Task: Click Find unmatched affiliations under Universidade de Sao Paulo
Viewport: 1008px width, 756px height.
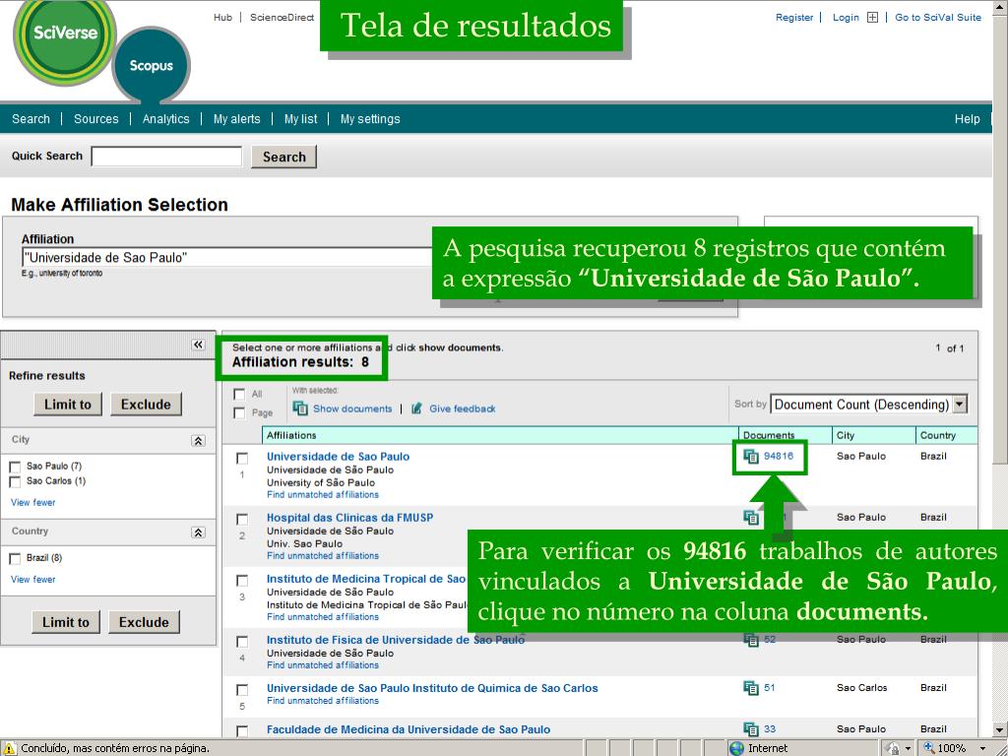Action: point(323,495)
